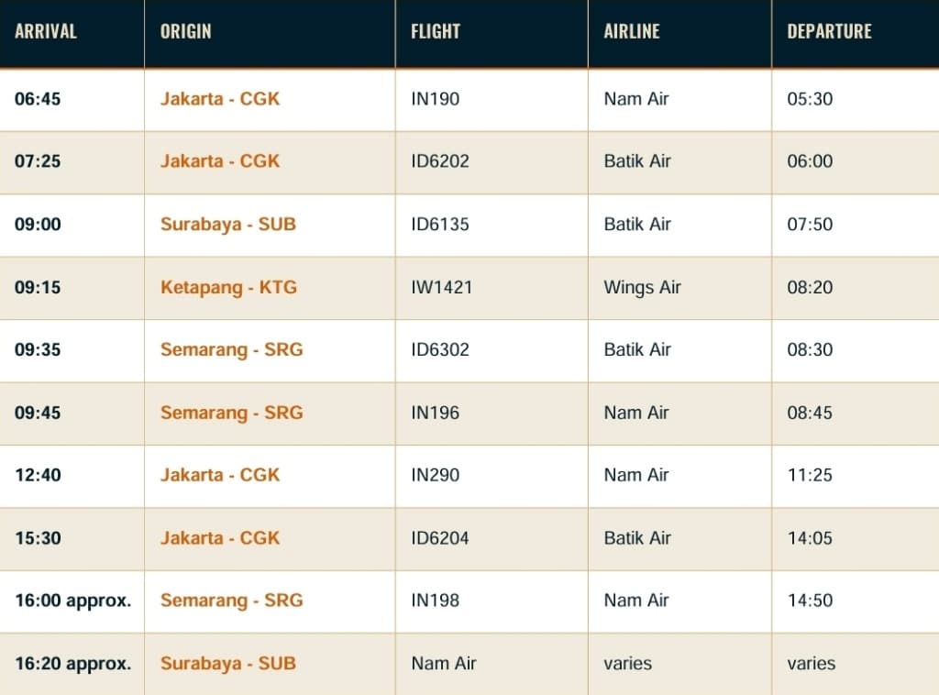Click the ORIGIN column header
939x695 pixels.
[x=185, y=31]
